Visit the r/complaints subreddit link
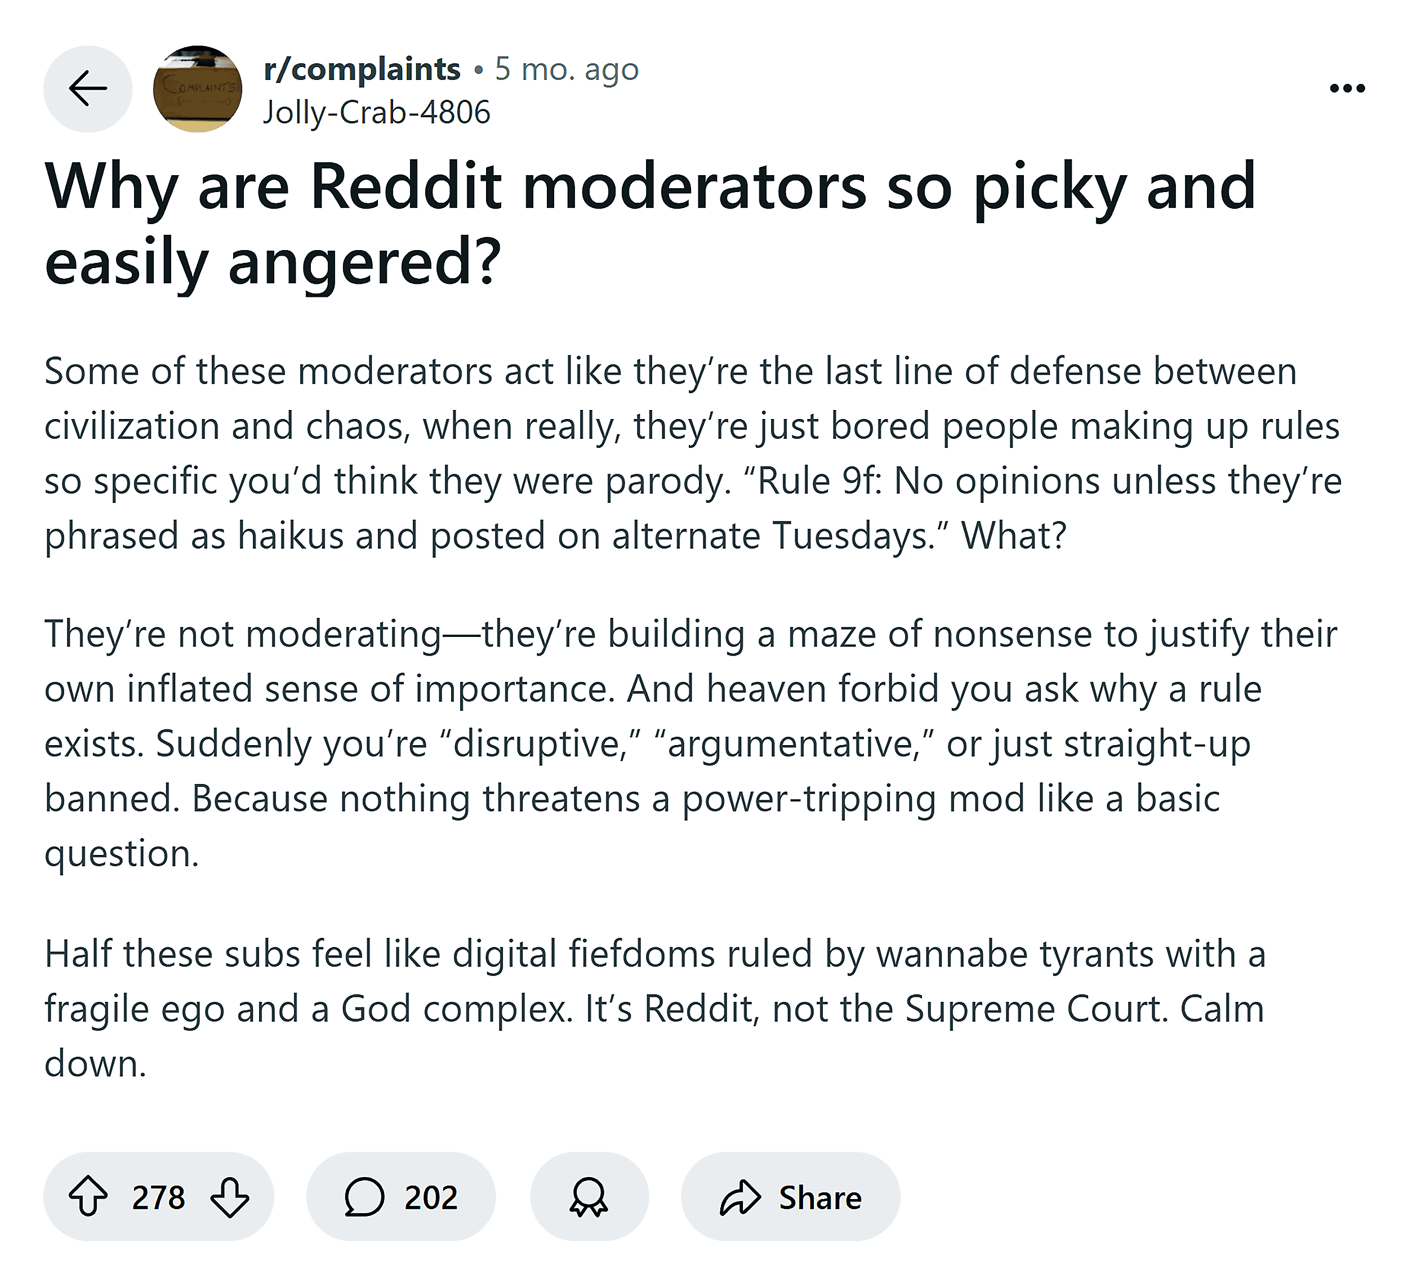The width and height of the screenshot is (1408, 1283). pyautogui.click(x=362, y=69)
